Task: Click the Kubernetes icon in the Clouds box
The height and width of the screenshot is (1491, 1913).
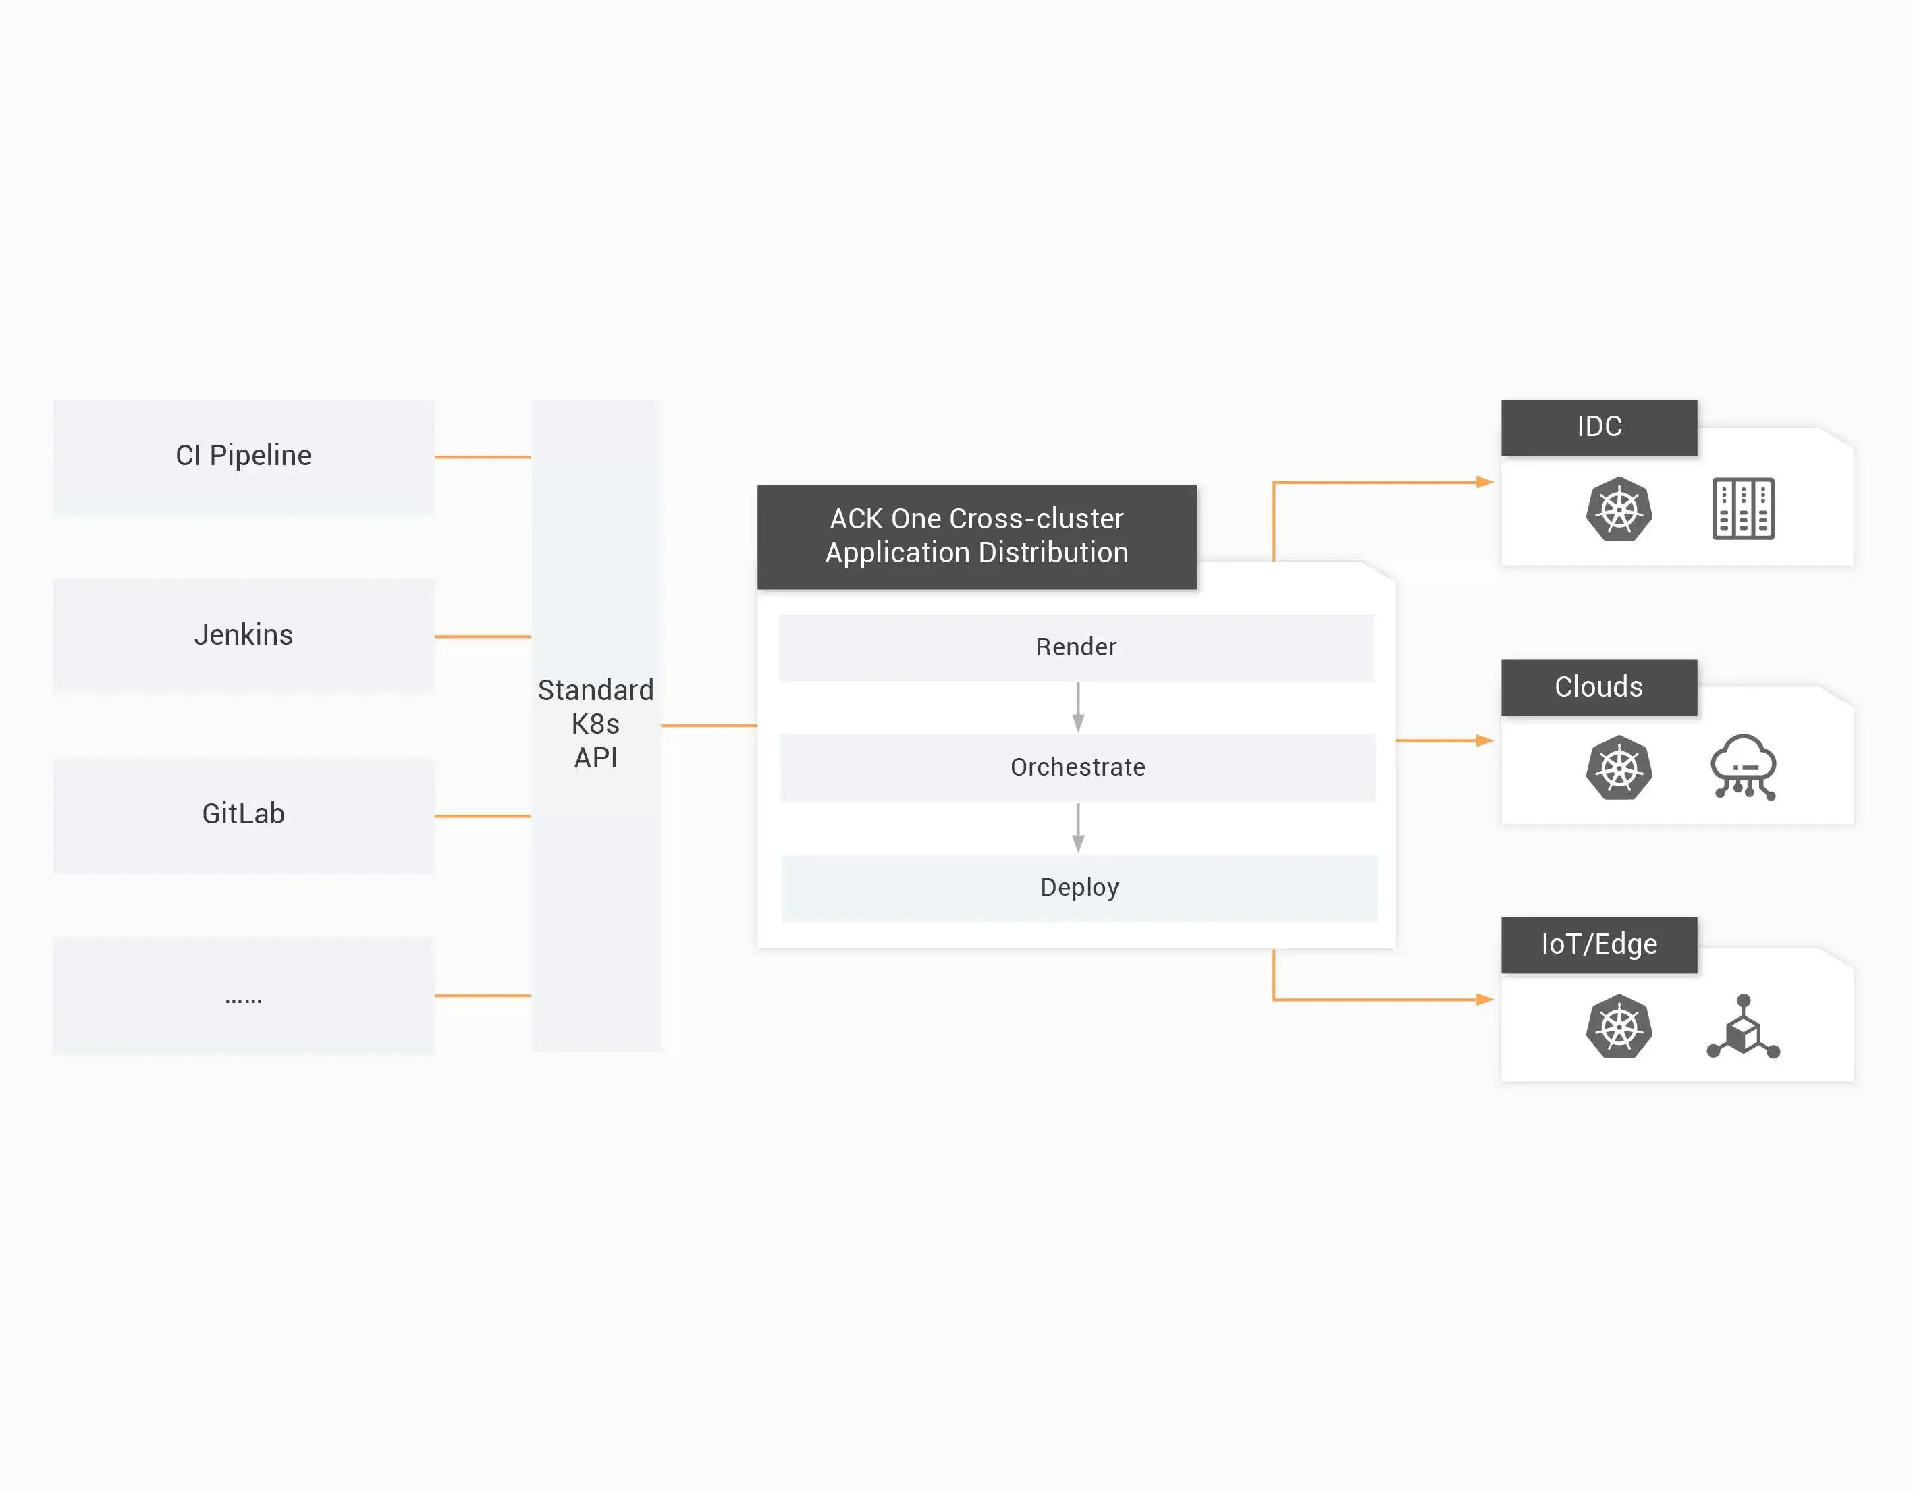Action: point(1619,768)
